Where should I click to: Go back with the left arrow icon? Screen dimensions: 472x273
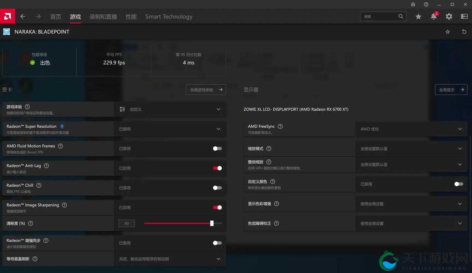coord(23,16)
